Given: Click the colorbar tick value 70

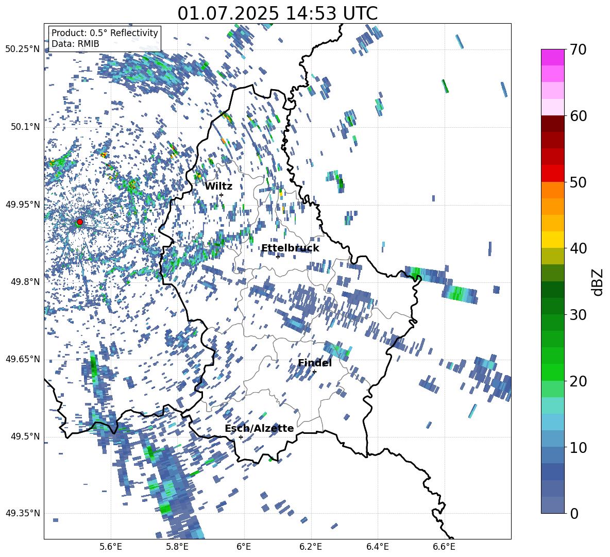Looking at the screenshot, I should click(579, 49).
